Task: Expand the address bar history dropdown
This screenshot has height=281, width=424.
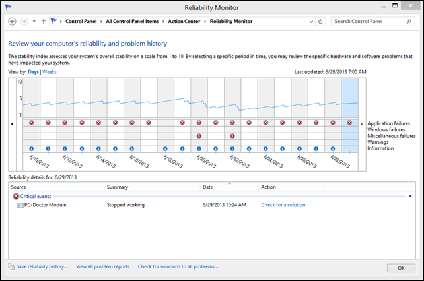Action: click(x=310, y=21)
